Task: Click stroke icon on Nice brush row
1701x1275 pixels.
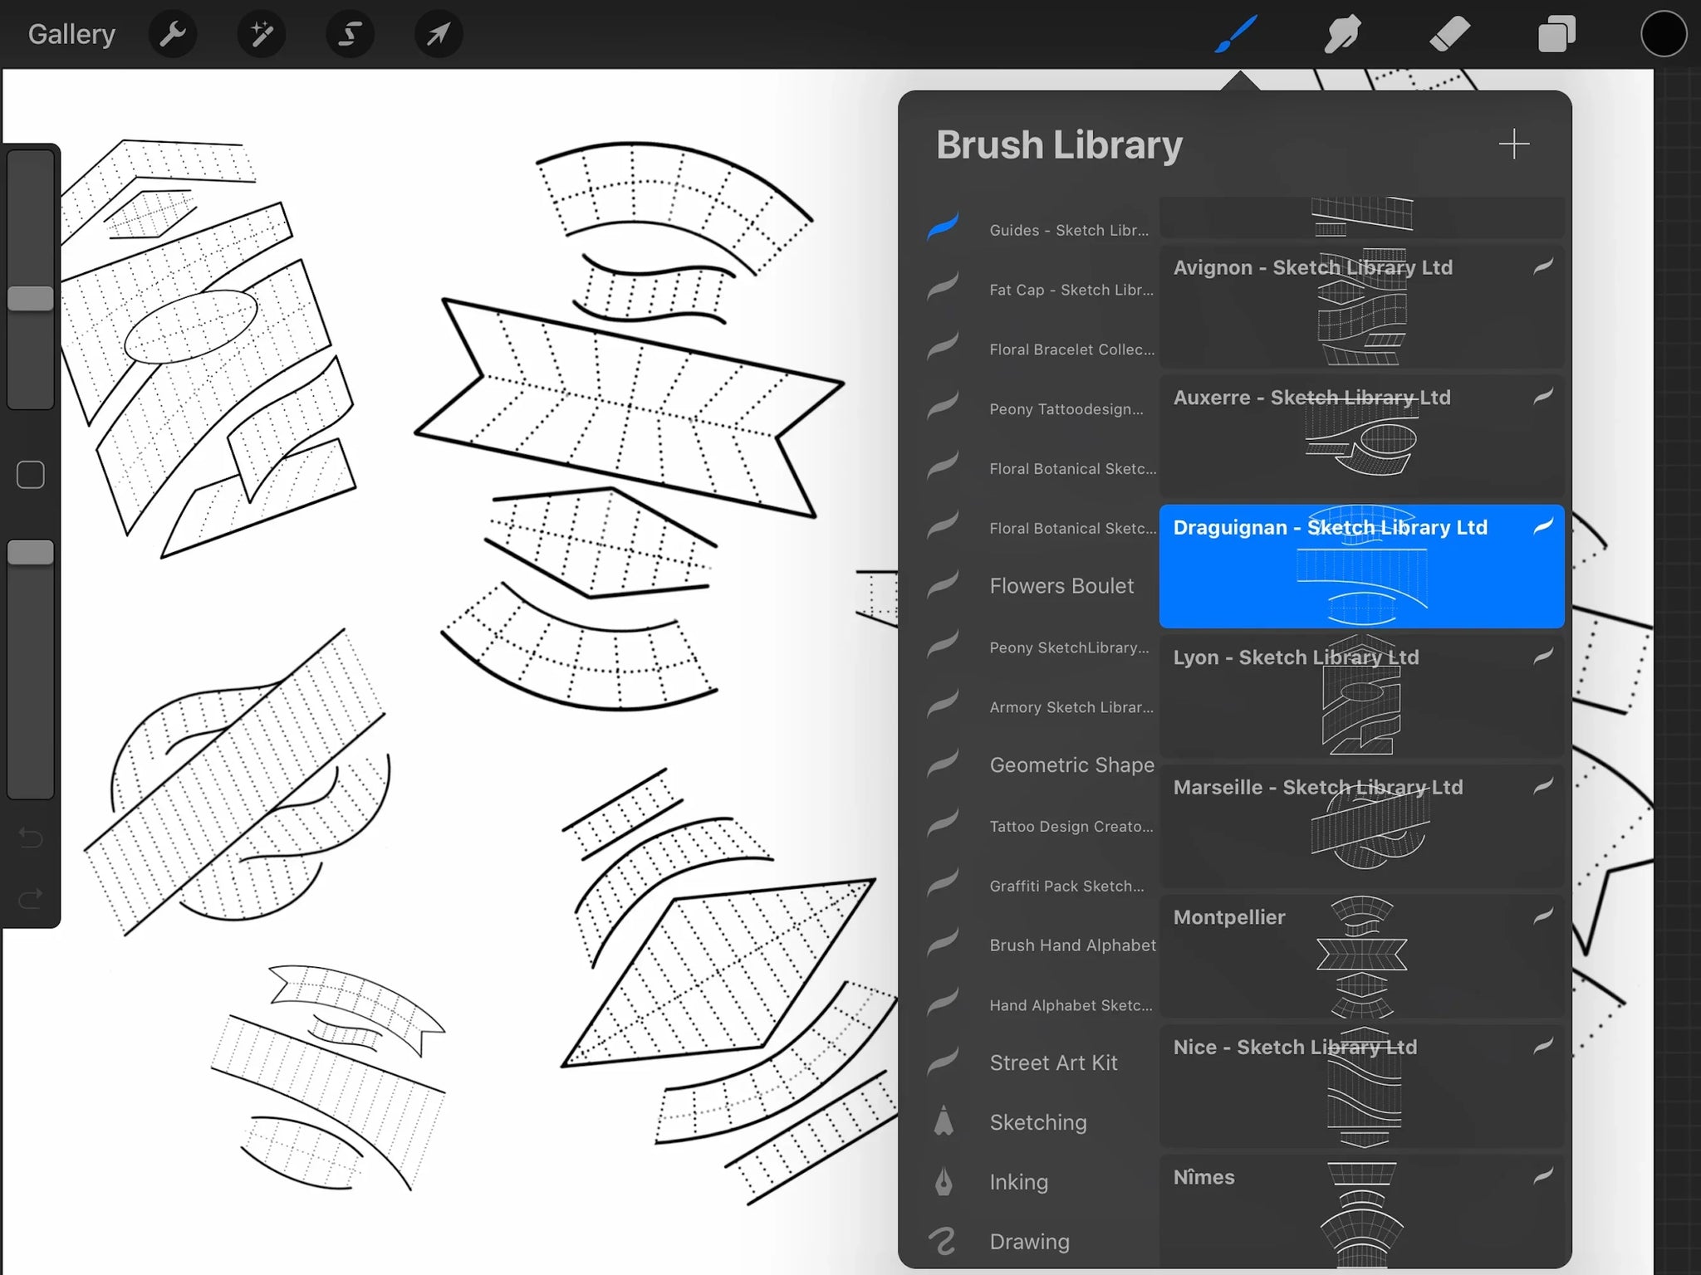Action: tap(1542, 1047)
